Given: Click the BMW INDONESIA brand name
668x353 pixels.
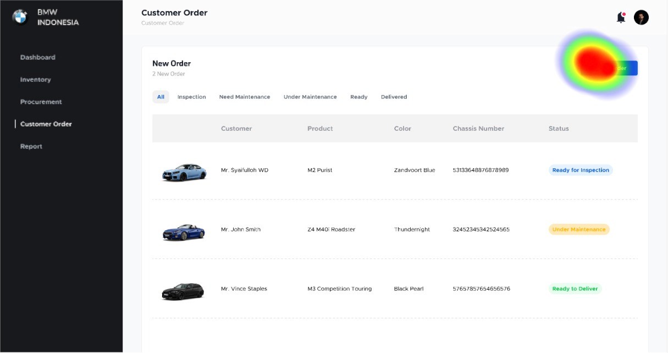Looking at the screenshot, I should (x=58, y=18).
